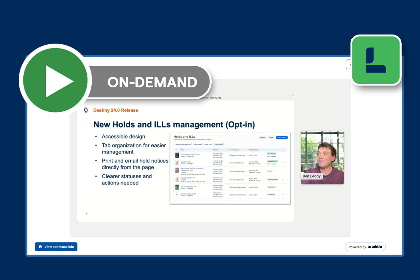Open the Paper Towns title link
The image size is (420, 280).
[x=185, y=178]
